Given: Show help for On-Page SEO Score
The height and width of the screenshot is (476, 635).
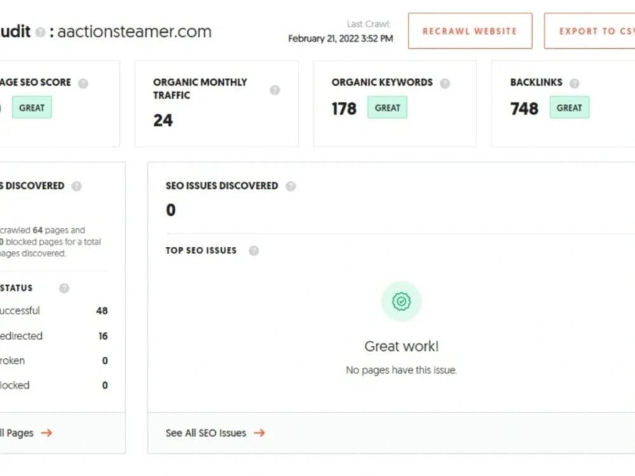Looking at the screenshot, I should coord(83,83).
